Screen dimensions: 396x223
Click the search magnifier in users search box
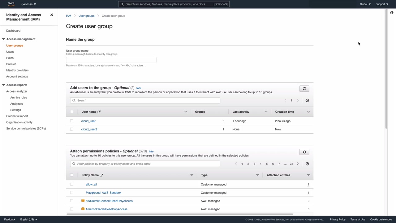coord(74,100)
